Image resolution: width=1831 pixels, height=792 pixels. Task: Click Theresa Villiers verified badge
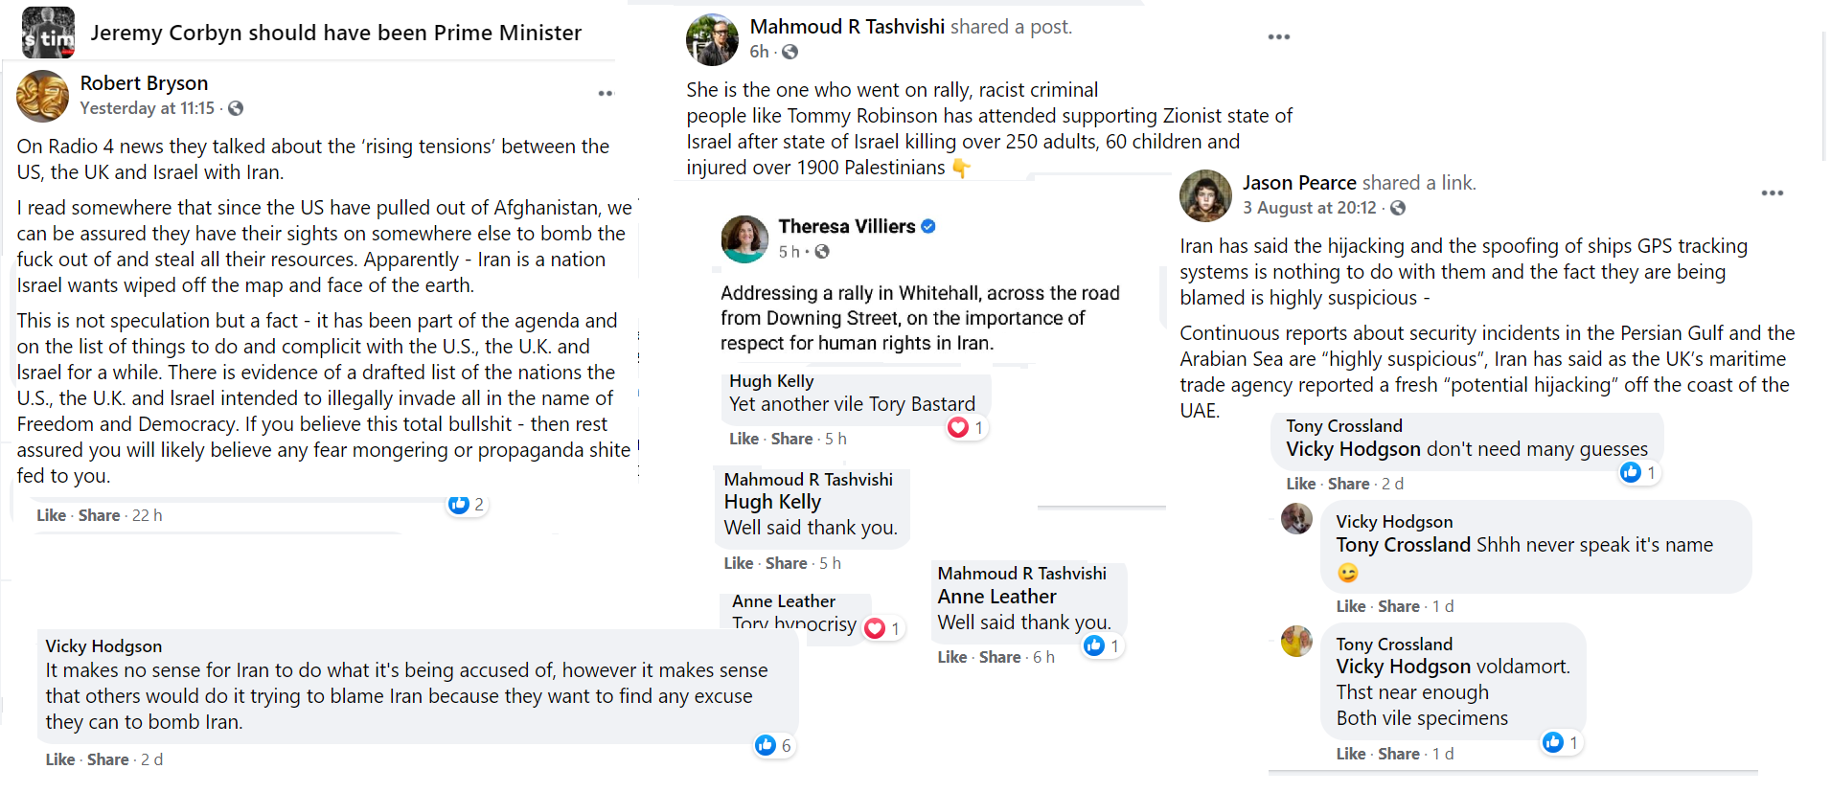point(928,227)
